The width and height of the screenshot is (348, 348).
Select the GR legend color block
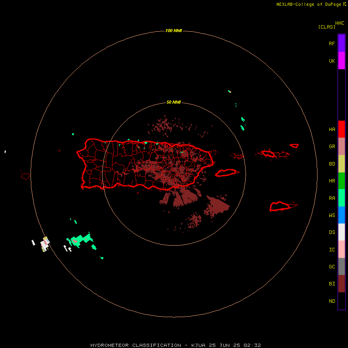pos(341,147)
